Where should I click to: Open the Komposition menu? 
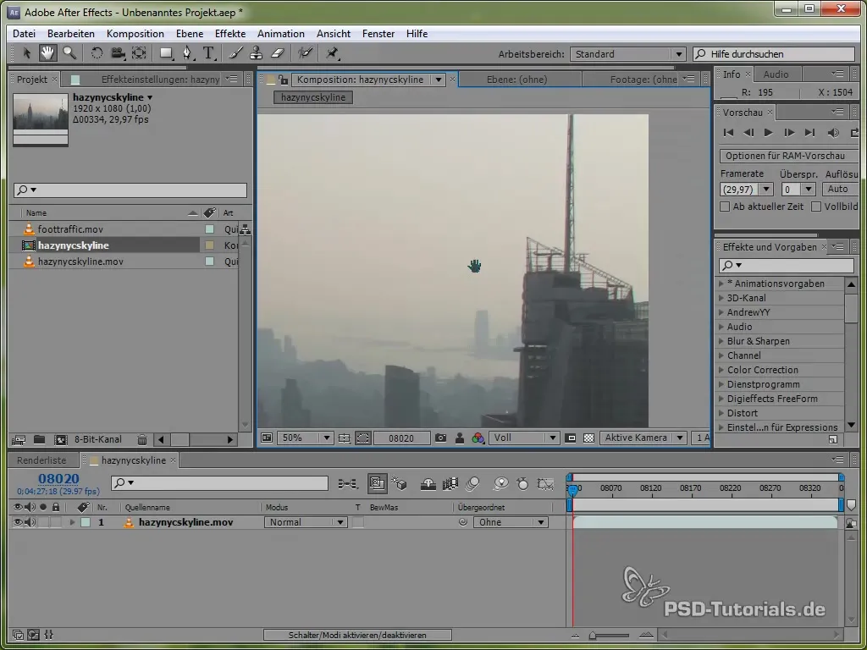pos(135,34)
